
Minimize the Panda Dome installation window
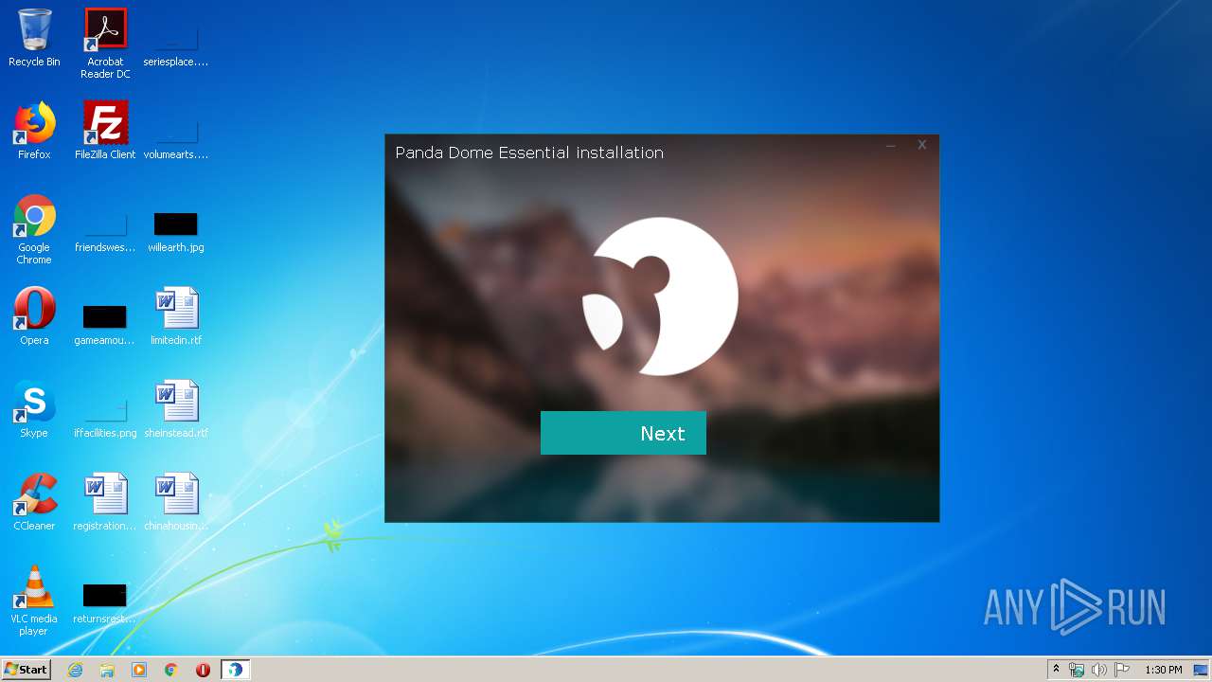pos(891,146)
